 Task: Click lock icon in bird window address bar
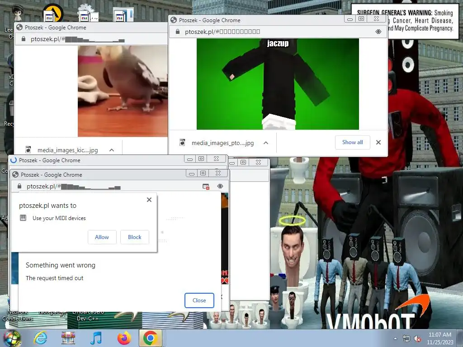(24, 39)
